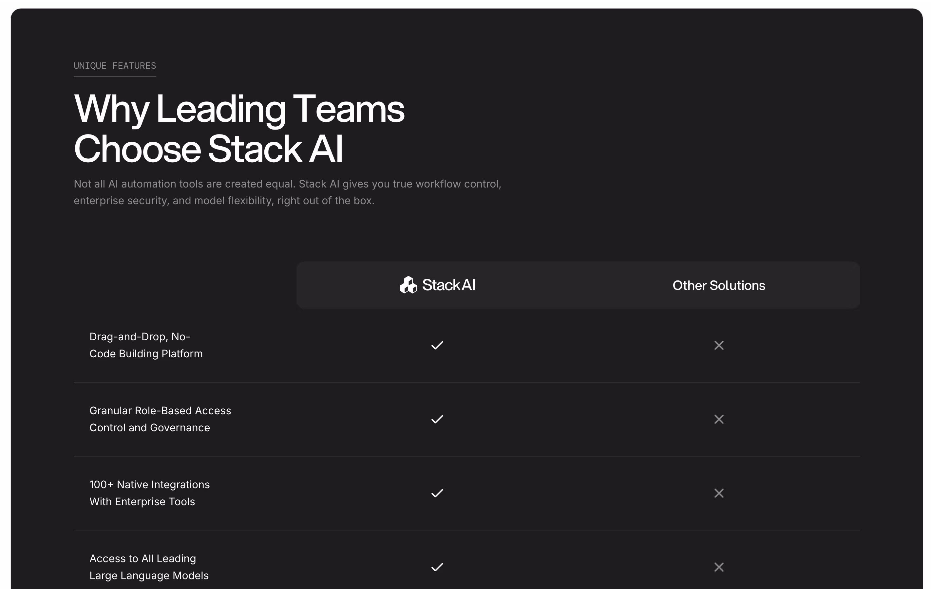The height and width of the screenshot is (589, 931).
Task: Click 'Drag-and-Drop, No-Code Building Platform' text
Action: pos(146,345)
